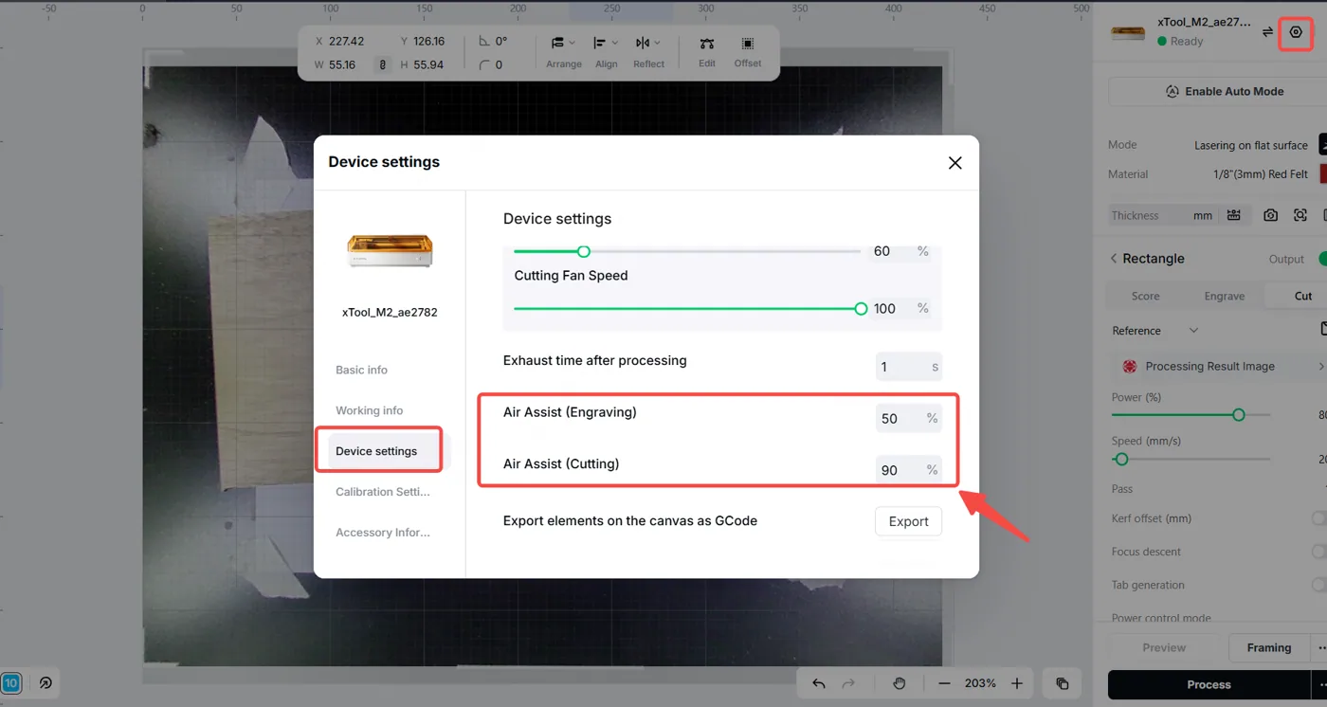Open Mode Lasering on flat surface selector

[1251, 145]
